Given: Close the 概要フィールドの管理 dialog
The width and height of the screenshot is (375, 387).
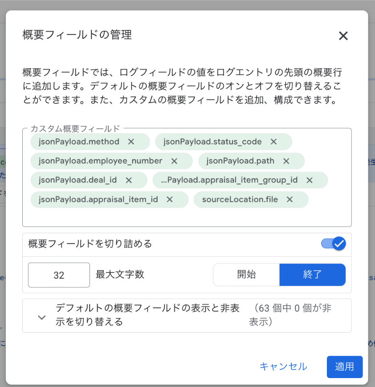Looking at the screenshot, I should pos(343,36).
